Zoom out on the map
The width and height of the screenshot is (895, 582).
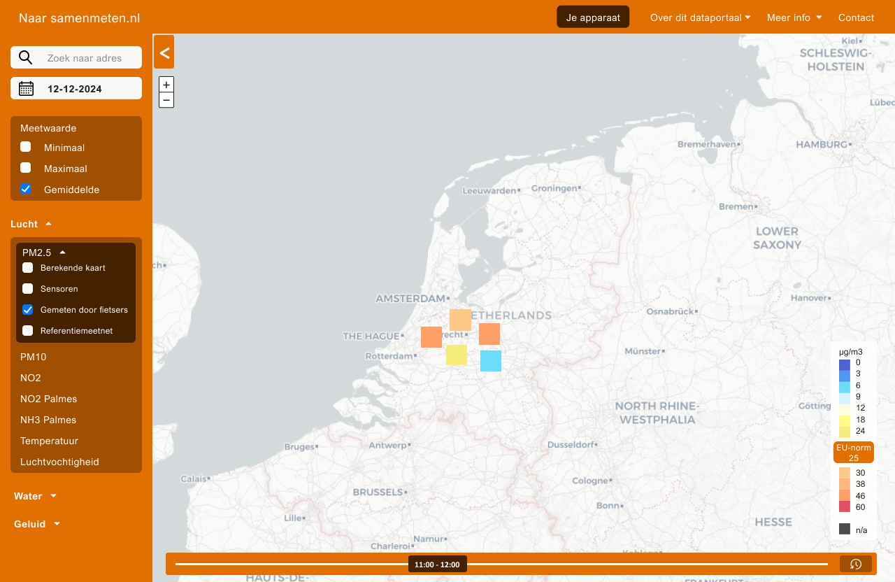[166, 100]
